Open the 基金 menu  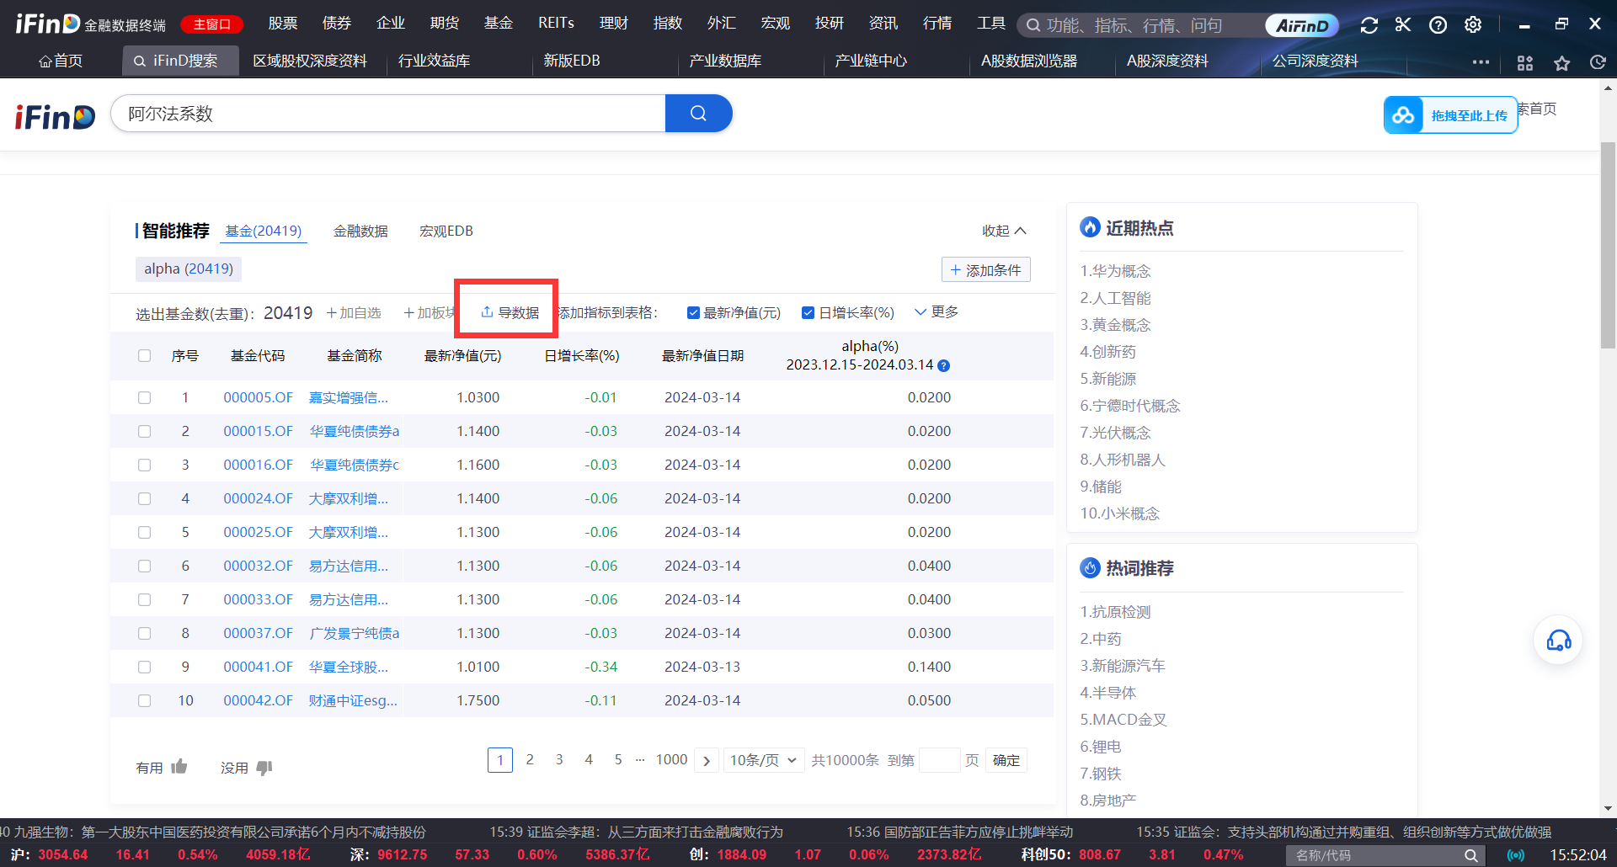click(499, 24)
